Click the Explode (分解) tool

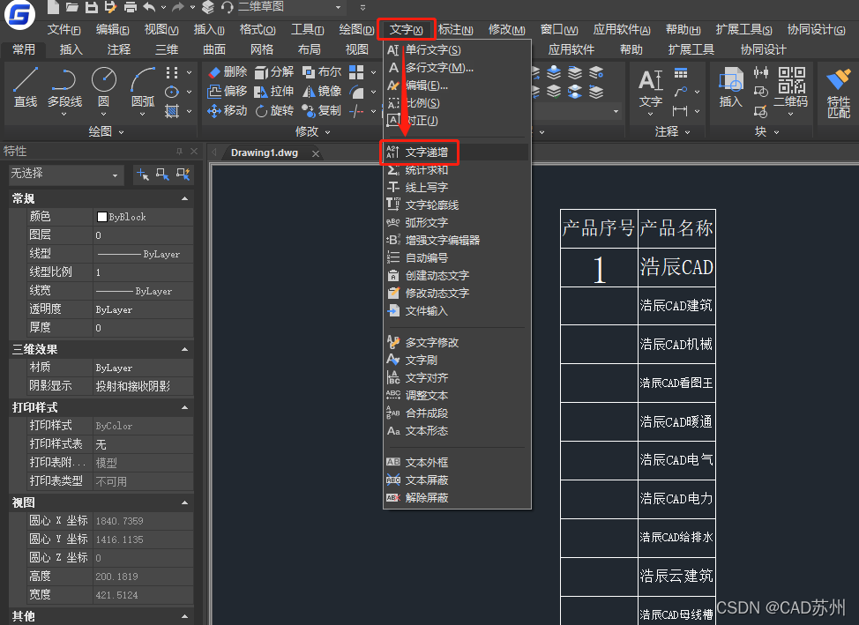coord(274,71)
